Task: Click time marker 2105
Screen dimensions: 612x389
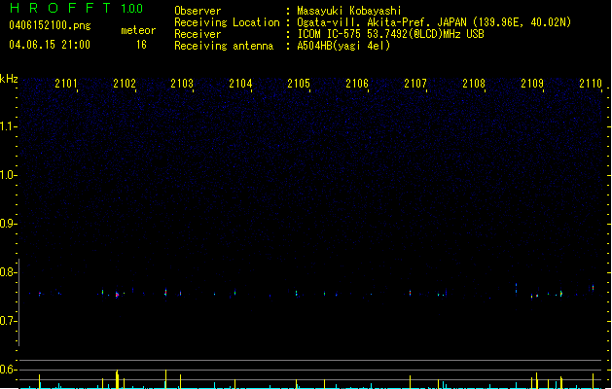Action: point(299,84)
